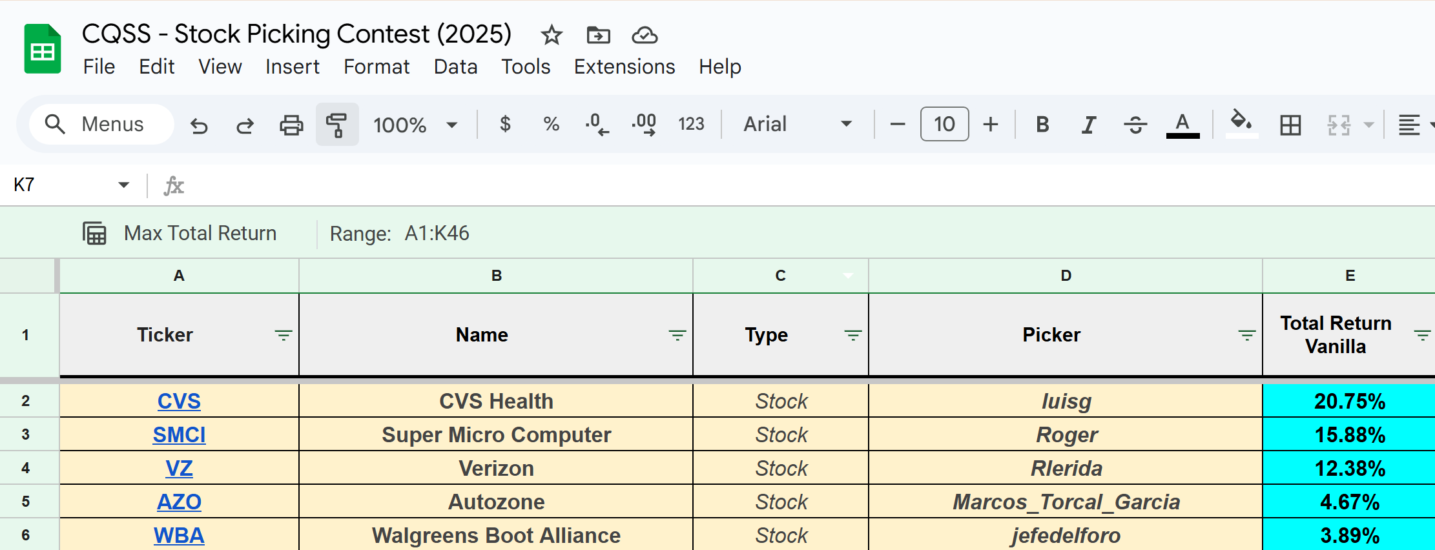1435x550 pixels.
Task: Select the 20.75% cell
Action: coord(1349,401)
